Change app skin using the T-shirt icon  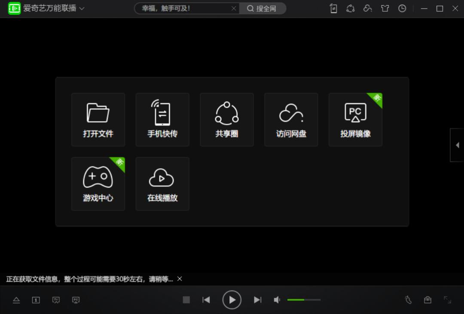(x=385, y=8)
